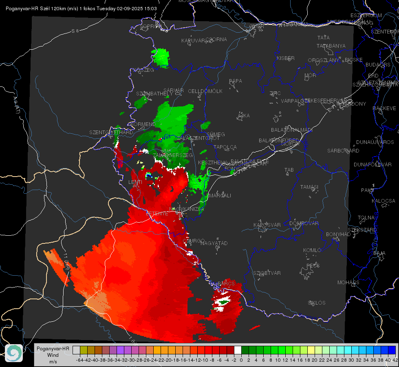Click the BARCS label
399x367 pixels.
[226, 283]
